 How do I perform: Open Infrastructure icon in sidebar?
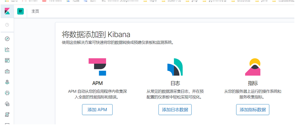point(7,103)
